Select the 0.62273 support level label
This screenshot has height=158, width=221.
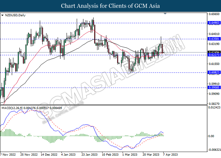pyautogui.click(x=214, y=55)
